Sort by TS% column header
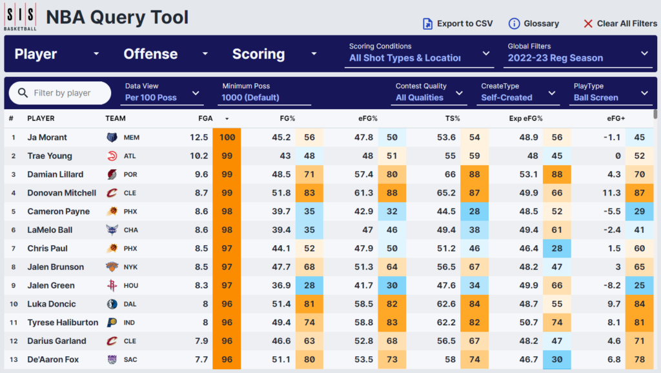Image resolution: width=661 pixels, height=373 pixels. click(x=453, y=119)
